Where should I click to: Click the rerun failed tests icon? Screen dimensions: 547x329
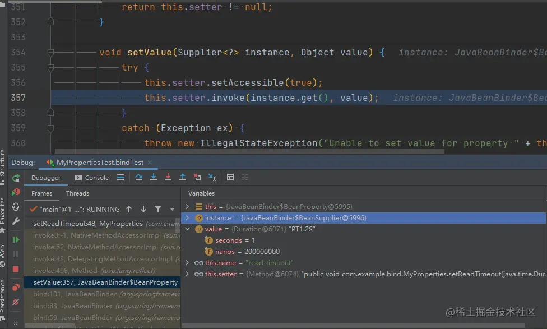coord(16,192)
